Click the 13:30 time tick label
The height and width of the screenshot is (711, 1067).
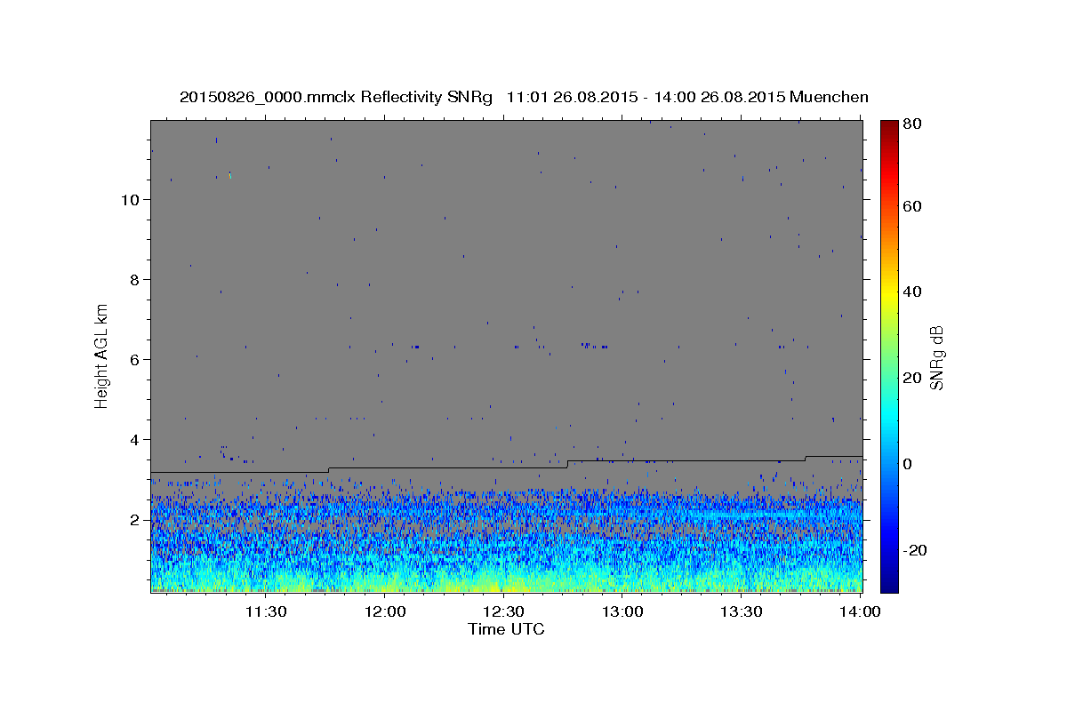(x=742, y=611)
